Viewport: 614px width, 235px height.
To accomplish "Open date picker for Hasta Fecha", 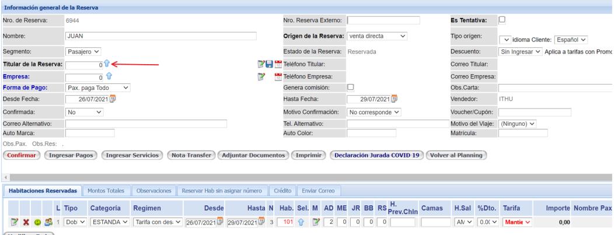I will pos(395,99).
